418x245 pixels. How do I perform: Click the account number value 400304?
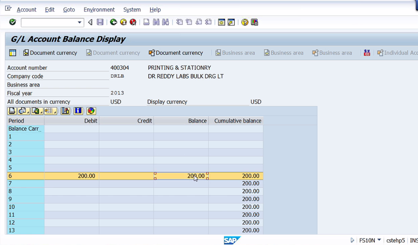pyautogui.click(x=120, y=68)
